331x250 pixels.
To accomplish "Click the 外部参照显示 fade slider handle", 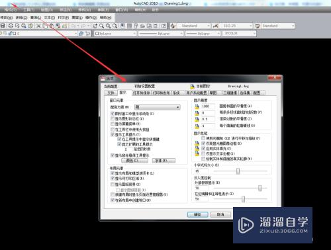I will click(260, 188).
